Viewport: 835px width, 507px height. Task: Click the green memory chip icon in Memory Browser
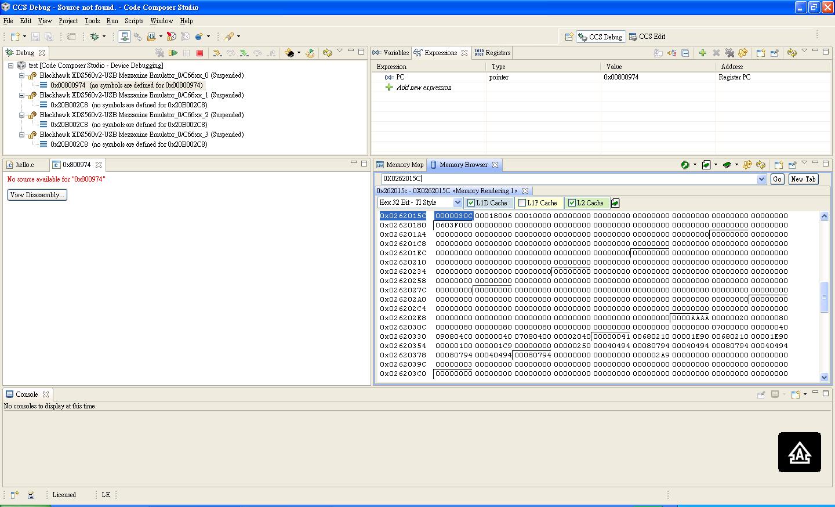tap(727, 165)
